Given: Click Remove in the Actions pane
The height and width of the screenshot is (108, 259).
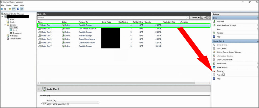Looking at the screenshot, I should pos(220,71).
